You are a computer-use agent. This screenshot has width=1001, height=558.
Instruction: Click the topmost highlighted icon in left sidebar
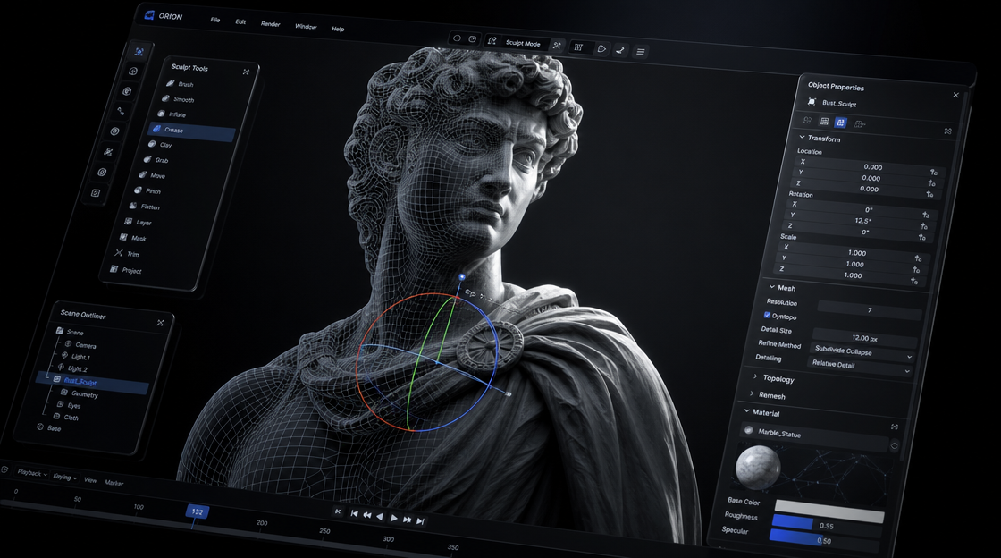[x=139, y=52]
